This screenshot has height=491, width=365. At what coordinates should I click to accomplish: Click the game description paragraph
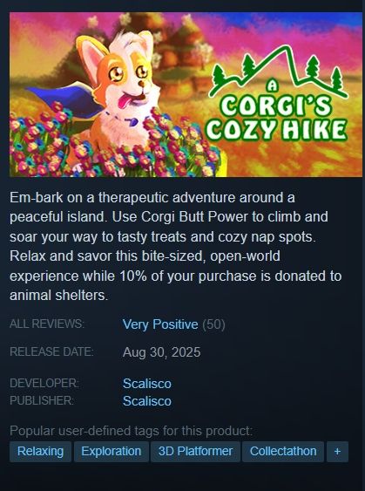[175, 246]
